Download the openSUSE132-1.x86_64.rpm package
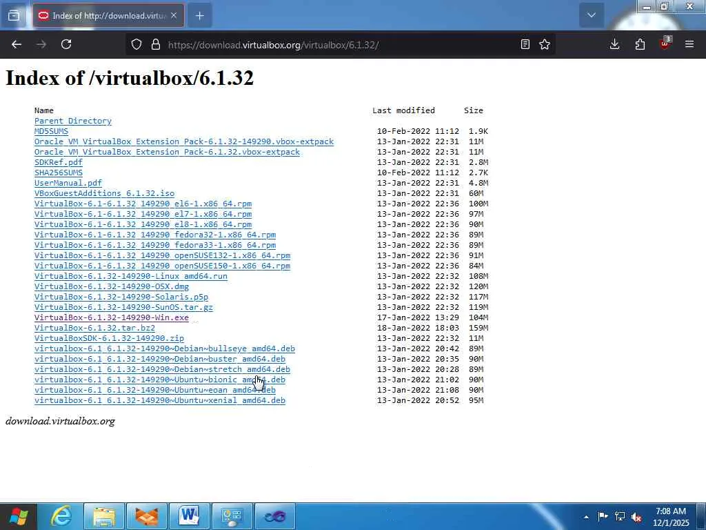The image size is (706, 530). pyautogui.click(x=162, y=255)
